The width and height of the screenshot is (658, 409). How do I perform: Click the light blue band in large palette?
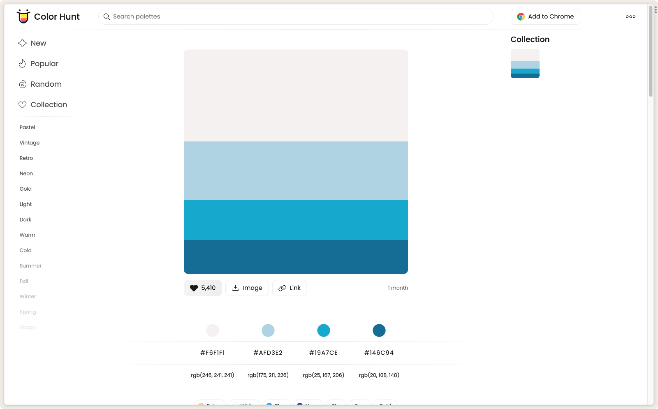tap(296, 171)
